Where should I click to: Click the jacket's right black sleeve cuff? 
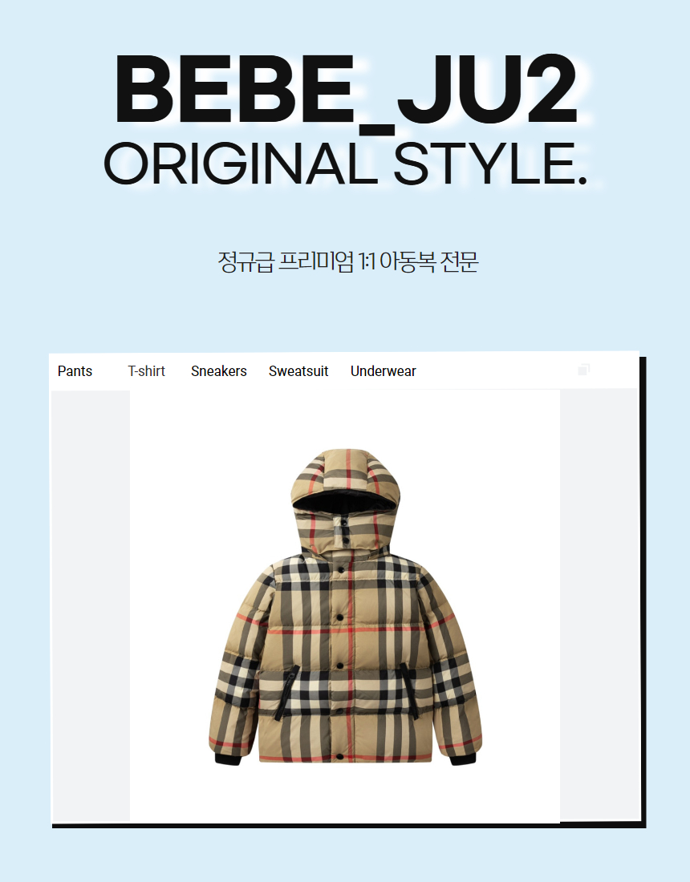click(x=463, y=759)
